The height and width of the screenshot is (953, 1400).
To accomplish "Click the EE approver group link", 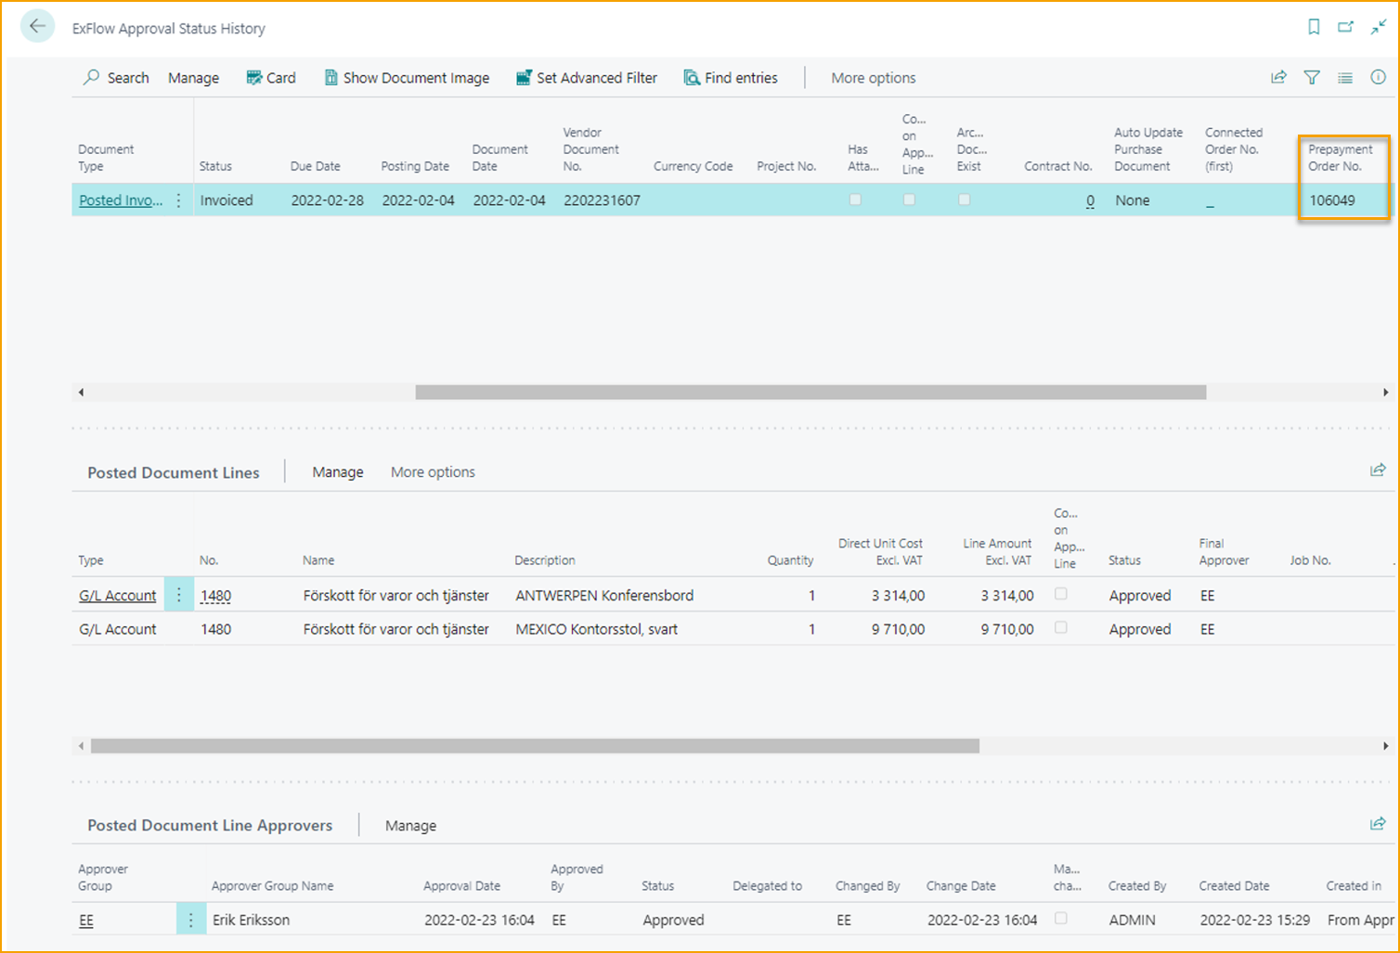I will pos(86,921).
